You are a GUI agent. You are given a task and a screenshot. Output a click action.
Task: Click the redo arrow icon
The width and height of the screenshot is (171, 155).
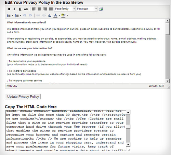30,15
